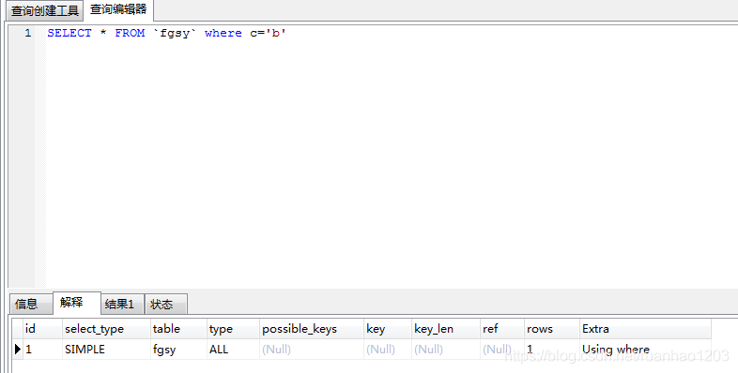Click the ref column header

click(502, 329)
